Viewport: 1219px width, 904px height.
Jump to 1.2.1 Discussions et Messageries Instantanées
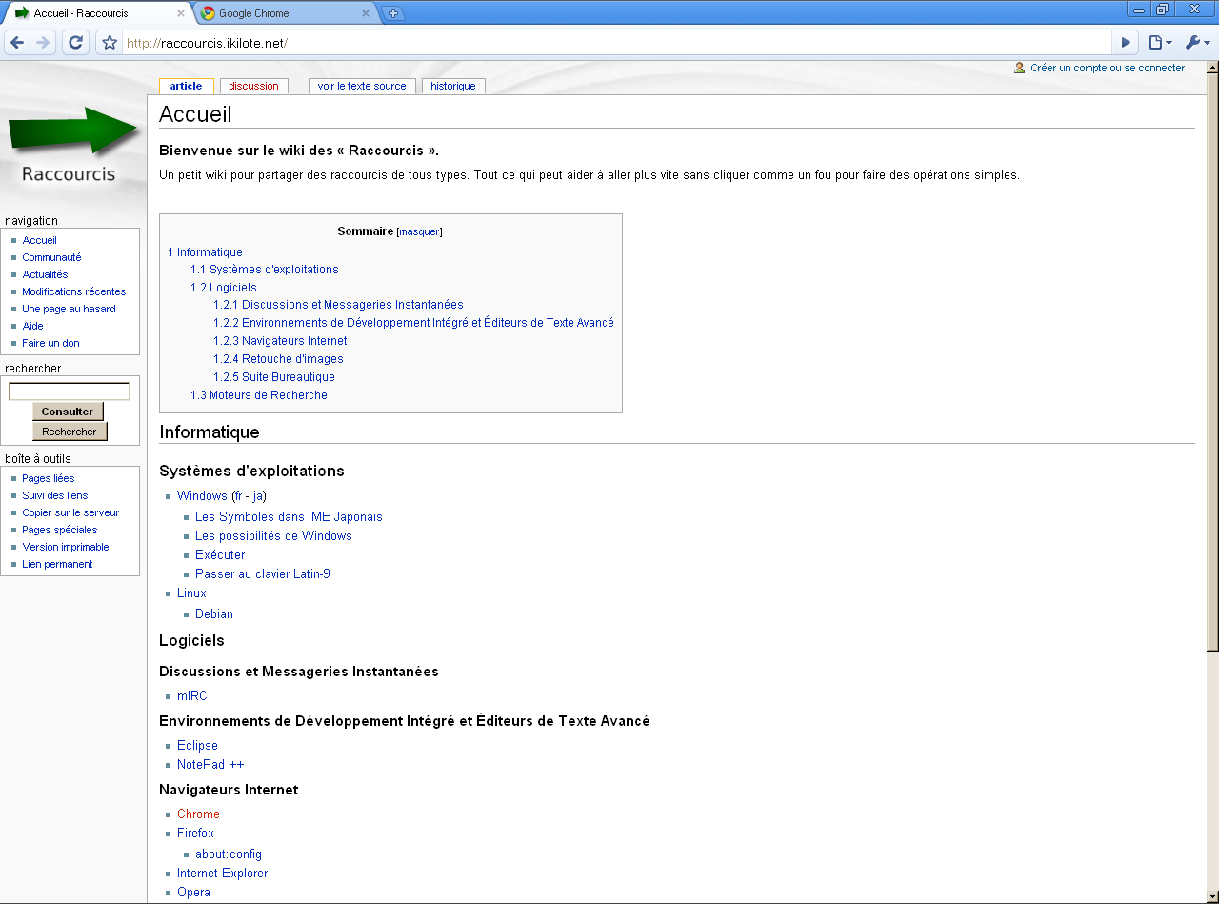point(338,305)
